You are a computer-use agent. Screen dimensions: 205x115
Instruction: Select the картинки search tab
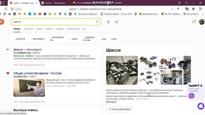point(29,29)
